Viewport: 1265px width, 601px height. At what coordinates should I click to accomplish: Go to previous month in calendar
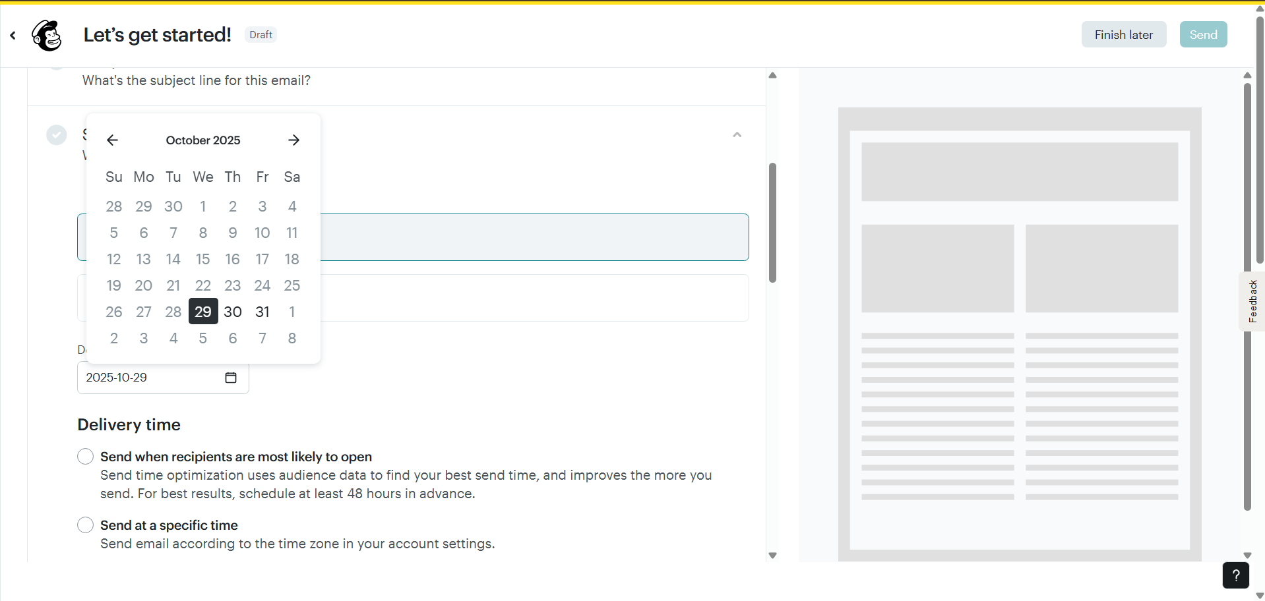pos(112,140)
